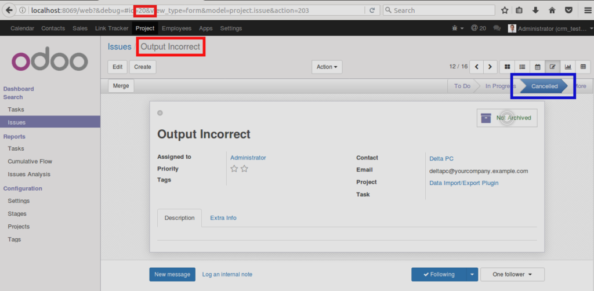The width and height of the screenshot is (594, 291).
Task: Toggle the Not Archived button
Action: click(x=507, y=118)
